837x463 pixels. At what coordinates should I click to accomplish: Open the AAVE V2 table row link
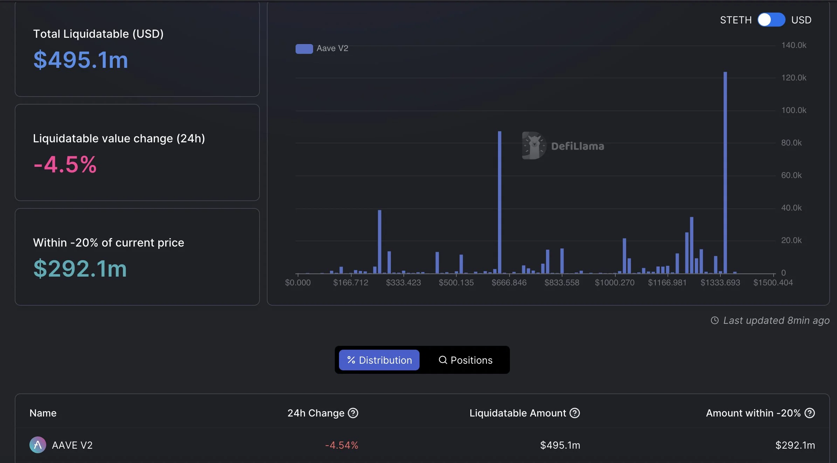(72, 445)
